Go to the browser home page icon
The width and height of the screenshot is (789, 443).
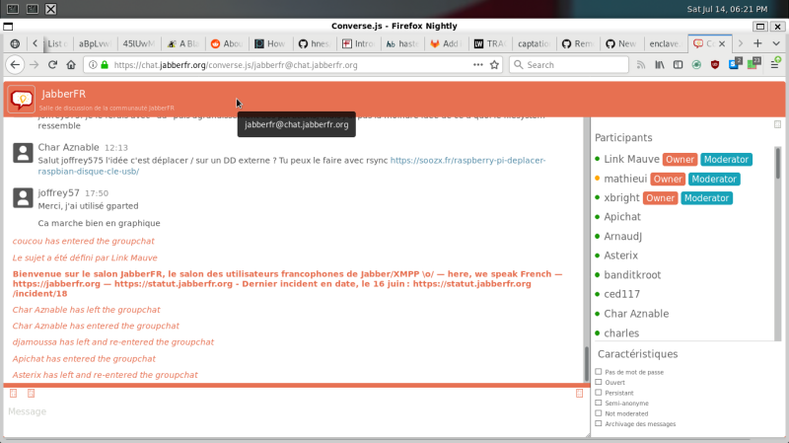tap(71, 65)
